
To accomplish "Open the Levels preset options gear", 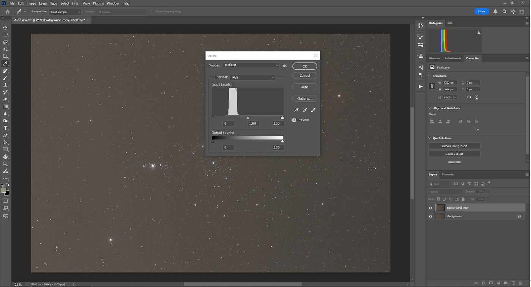I will pos(285,66).
